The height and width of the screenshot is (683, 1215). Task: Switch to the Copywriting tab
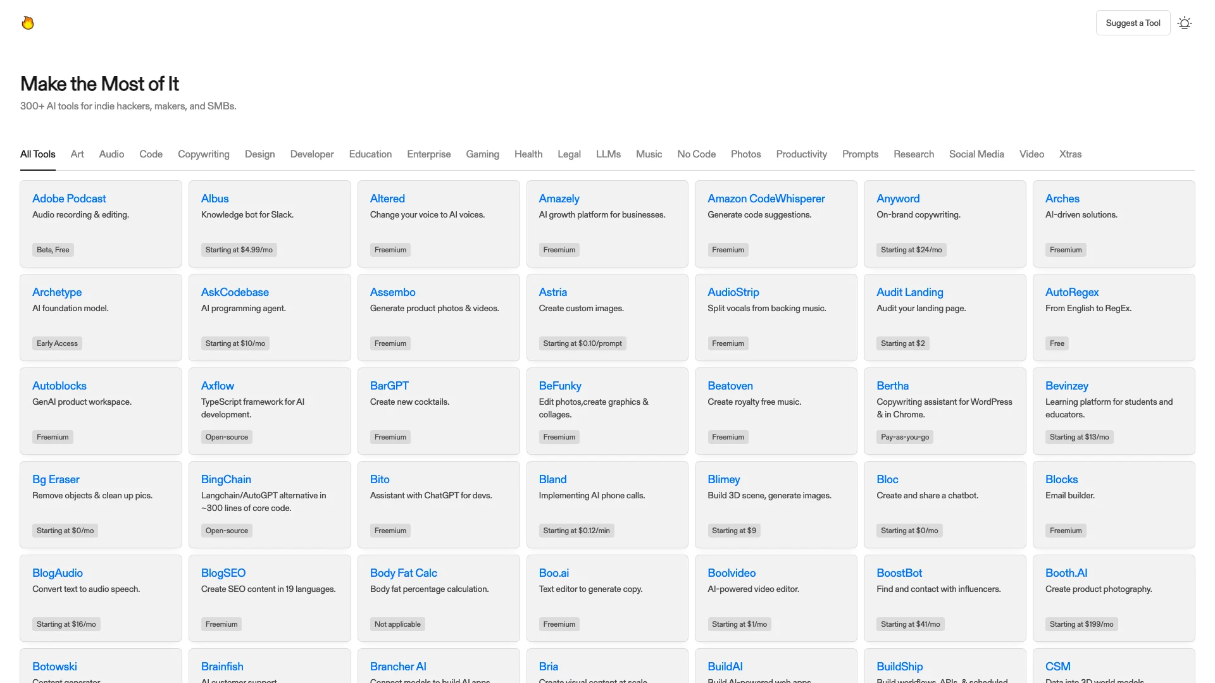point(204,154)
